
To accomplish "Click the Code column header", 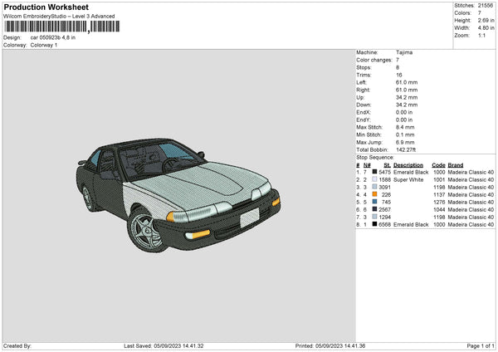I will click(x=439, y=164).
